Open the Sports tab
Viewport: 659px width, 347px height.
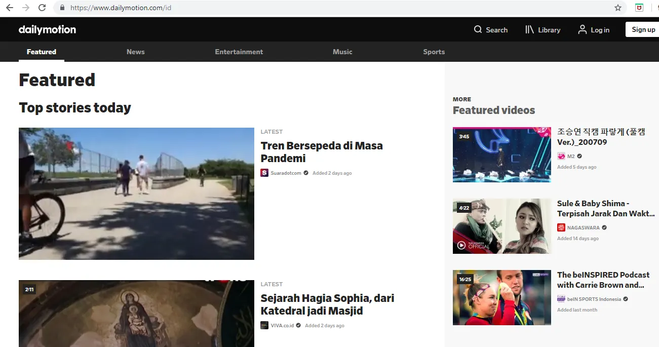pyautogui.click(x=434, y=52)
